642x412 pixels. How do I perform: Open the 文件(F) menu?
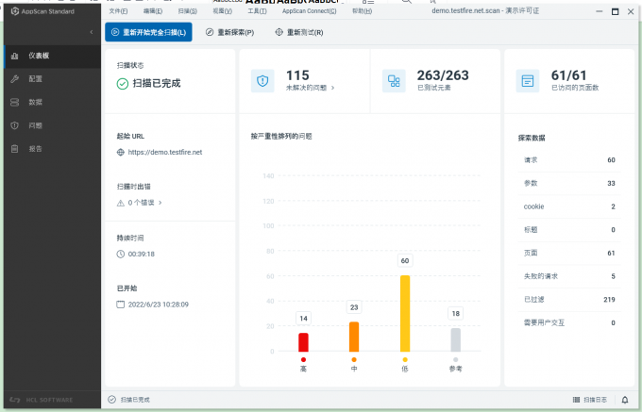(117, 10)
